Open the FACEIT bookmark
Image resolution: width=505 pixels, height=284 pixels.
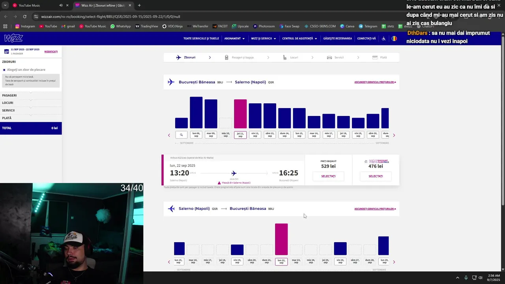coord(220,26)
